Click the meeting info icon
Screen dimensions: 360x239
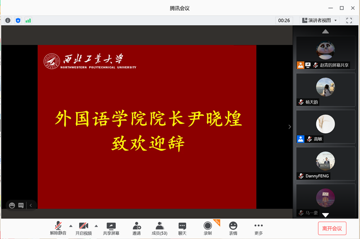click(x=8, y=20)
